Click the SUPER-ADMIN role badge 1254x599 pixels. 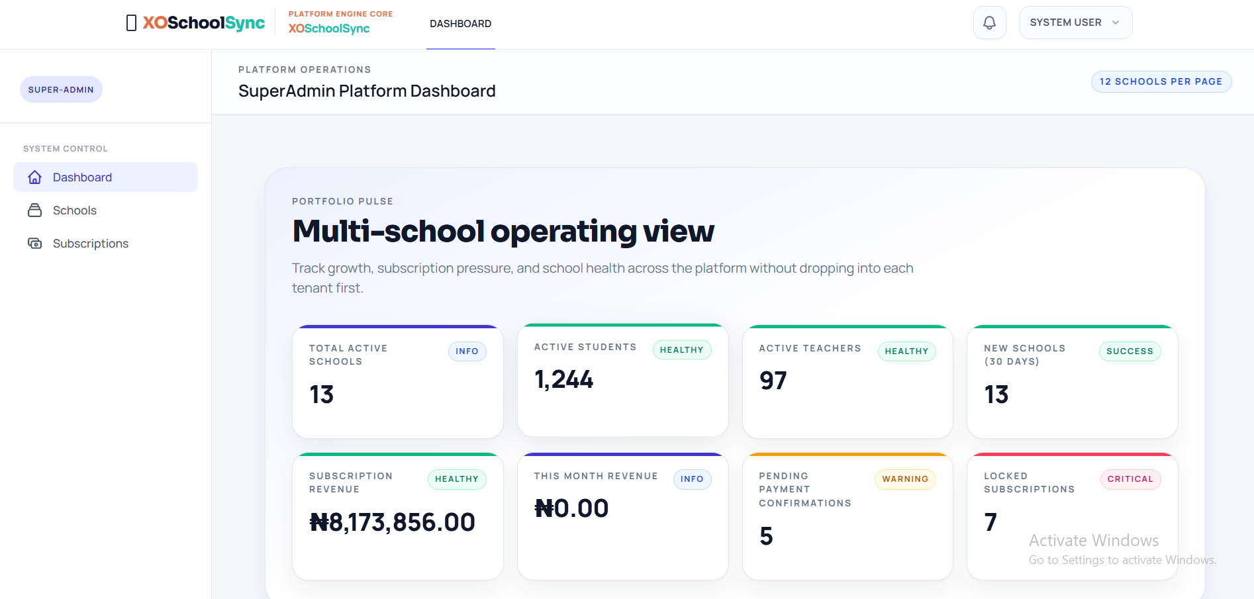point(61,89)
